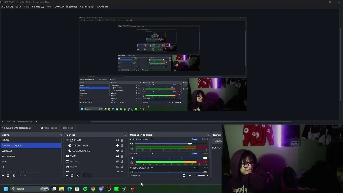Hide the CHATT group source
The image size is (343, 193).
pyautogui.click(x=117, y=140)
